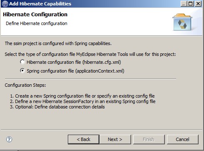Click the Define Hibernate configuration subtitle
The width and height of the screenshot is (204, 151).
(37, 23)
